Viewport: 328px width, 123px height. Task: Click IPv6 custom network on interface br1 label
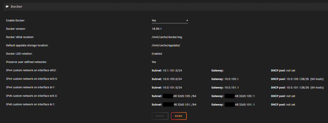click(x=31, y=104)
